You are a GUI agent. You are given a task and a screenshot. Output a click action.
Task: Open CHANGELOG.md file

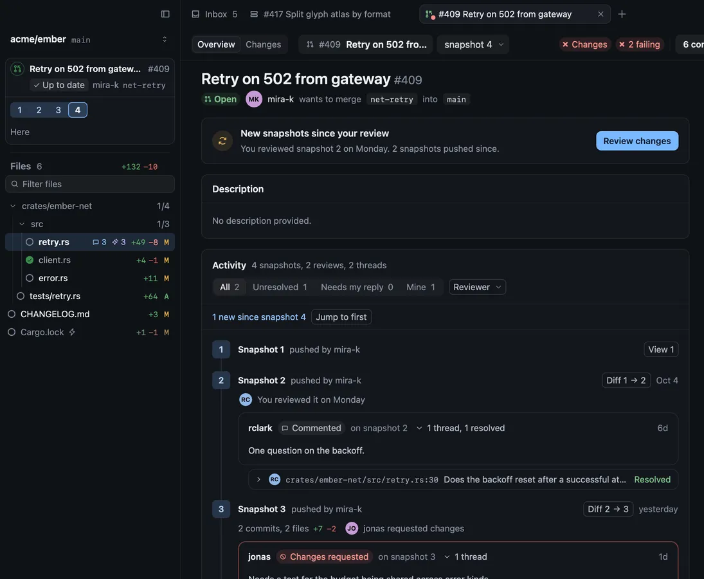click(55, 314)
